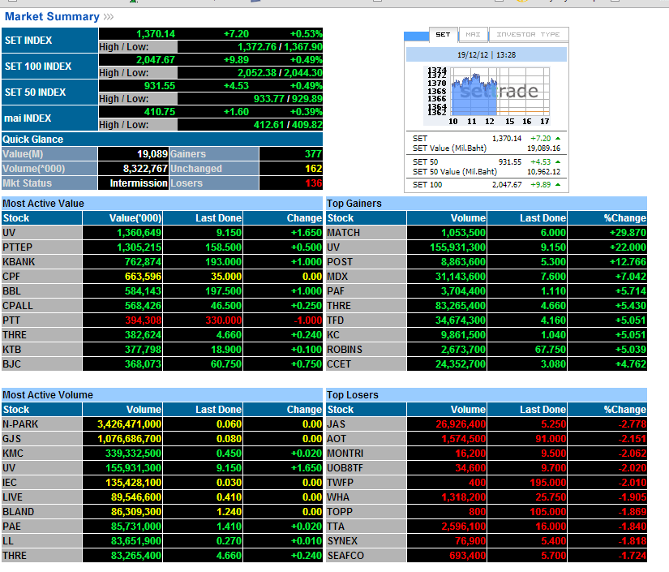The height and width of the screenshot is (572, 669).
Task: Click the green up arrow beside SET 50 +4.53
Action: point(558,161)
